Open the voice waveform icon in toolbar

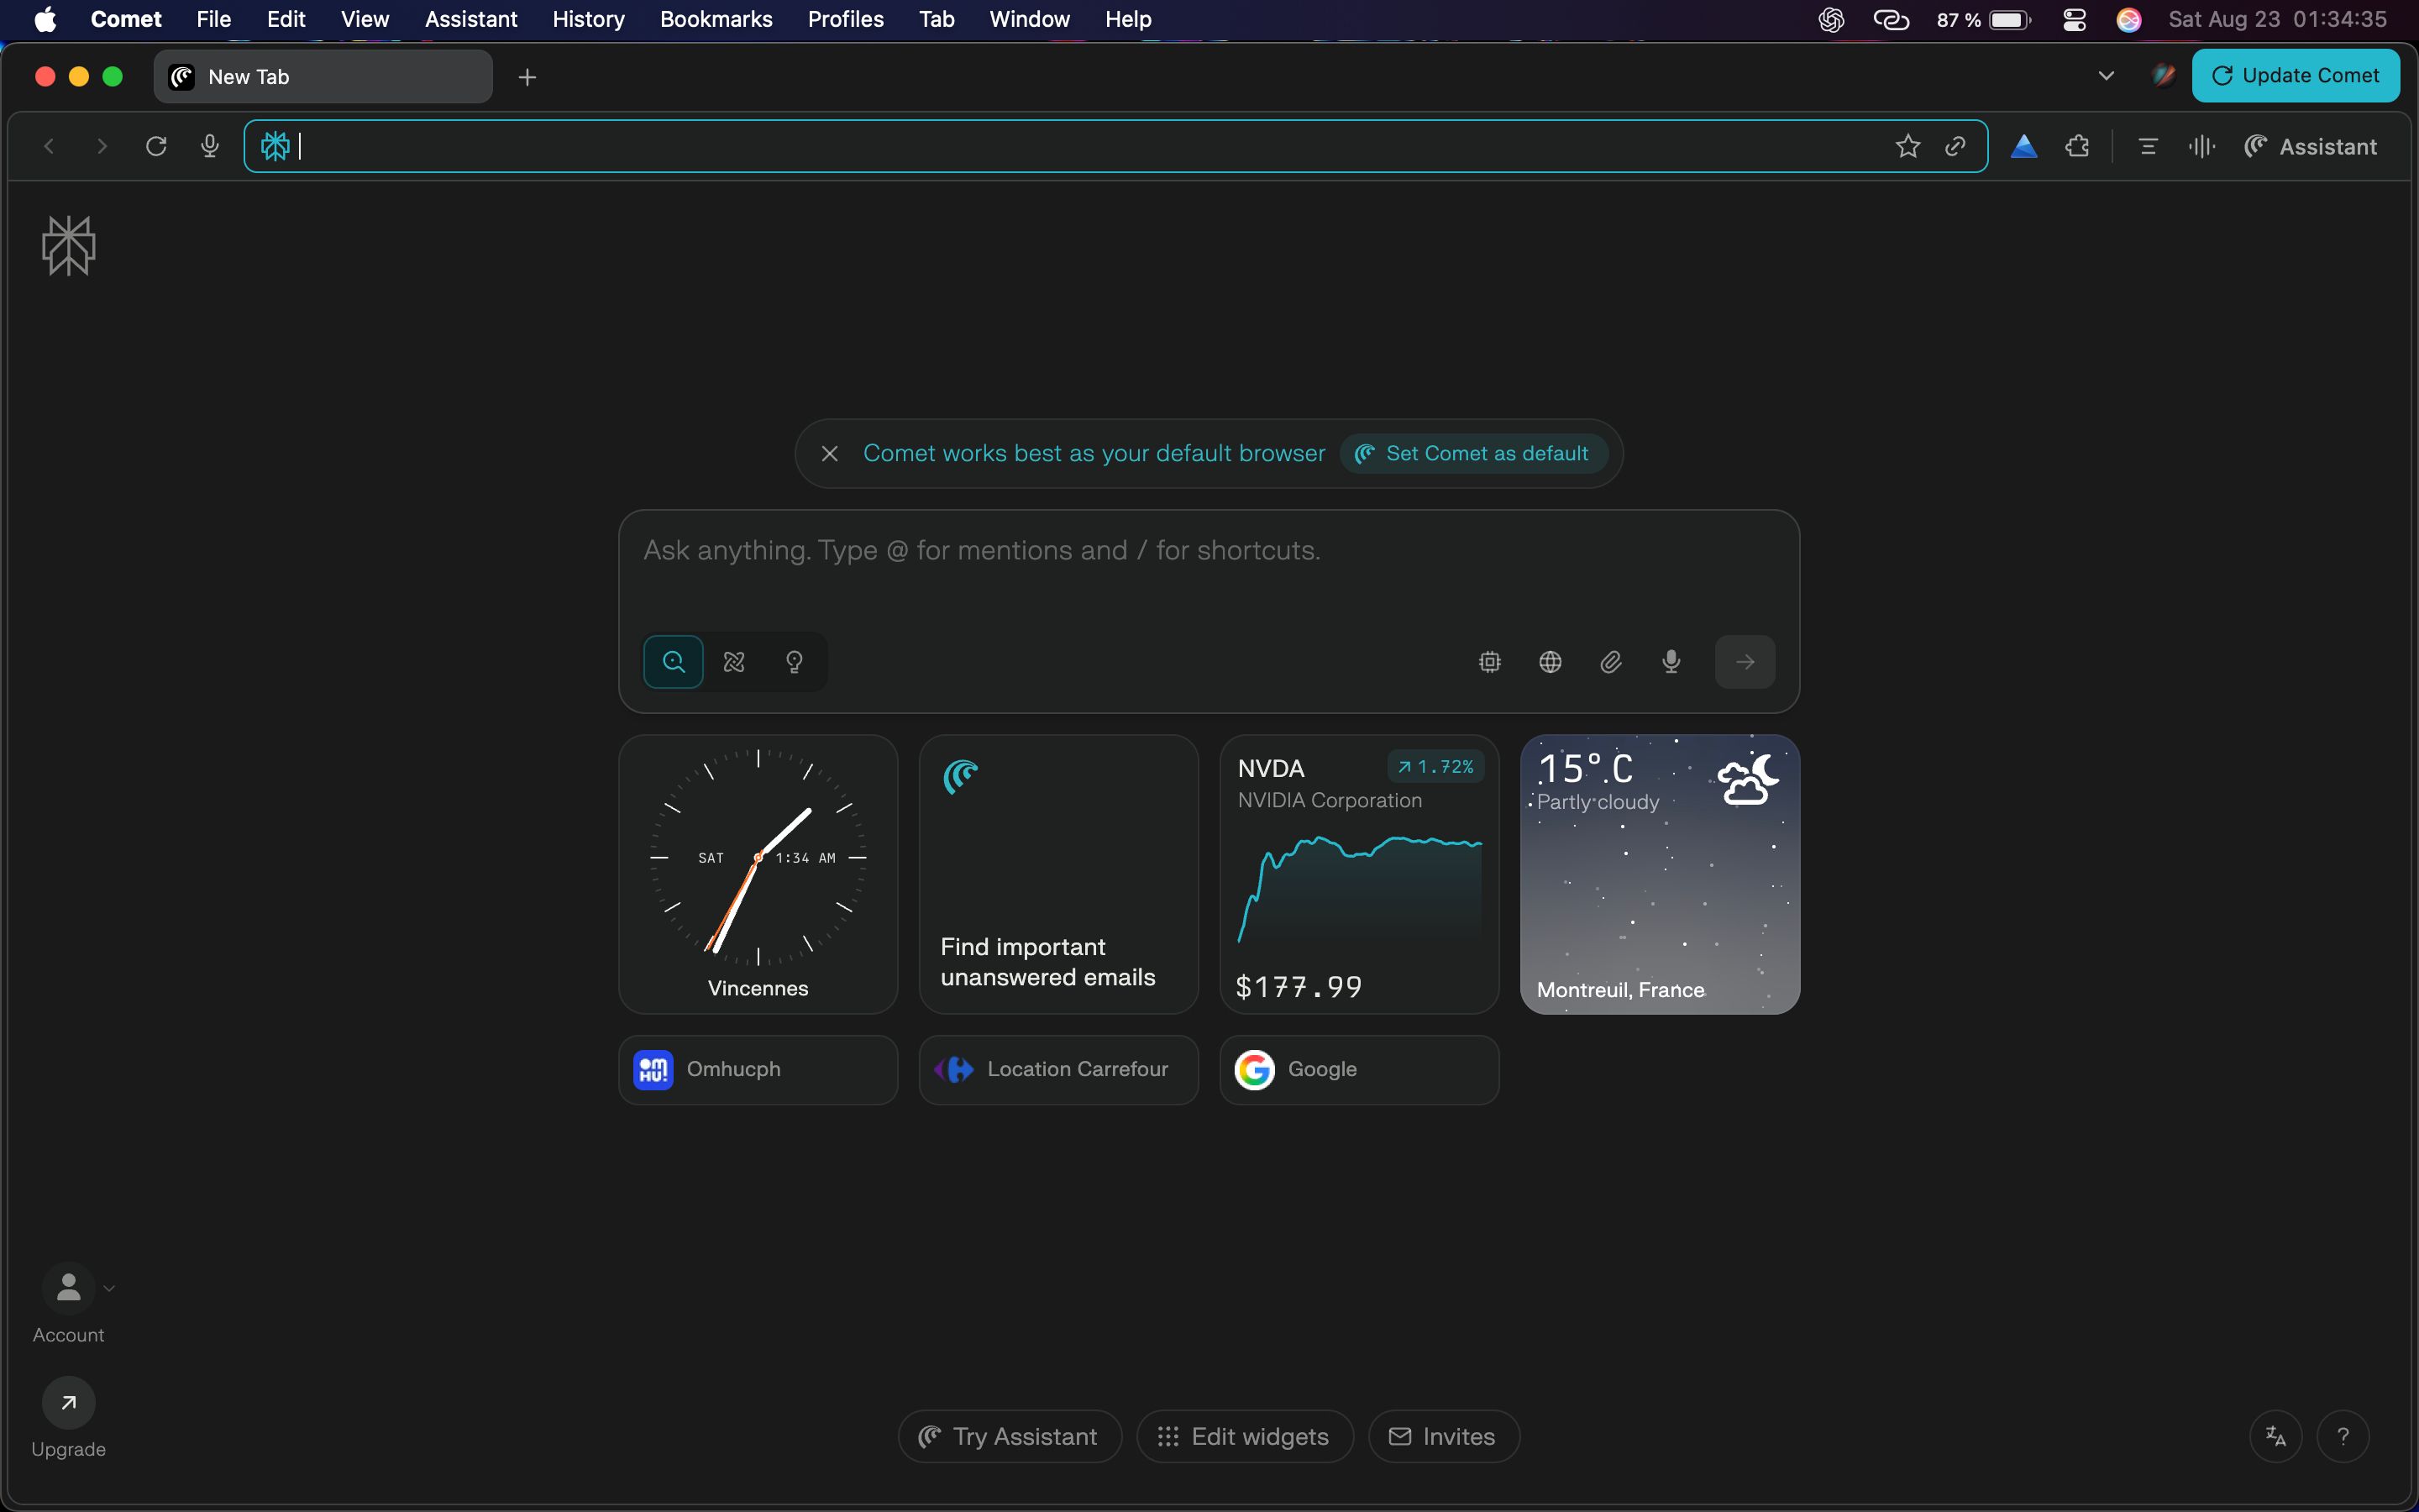pos(2202,147)
